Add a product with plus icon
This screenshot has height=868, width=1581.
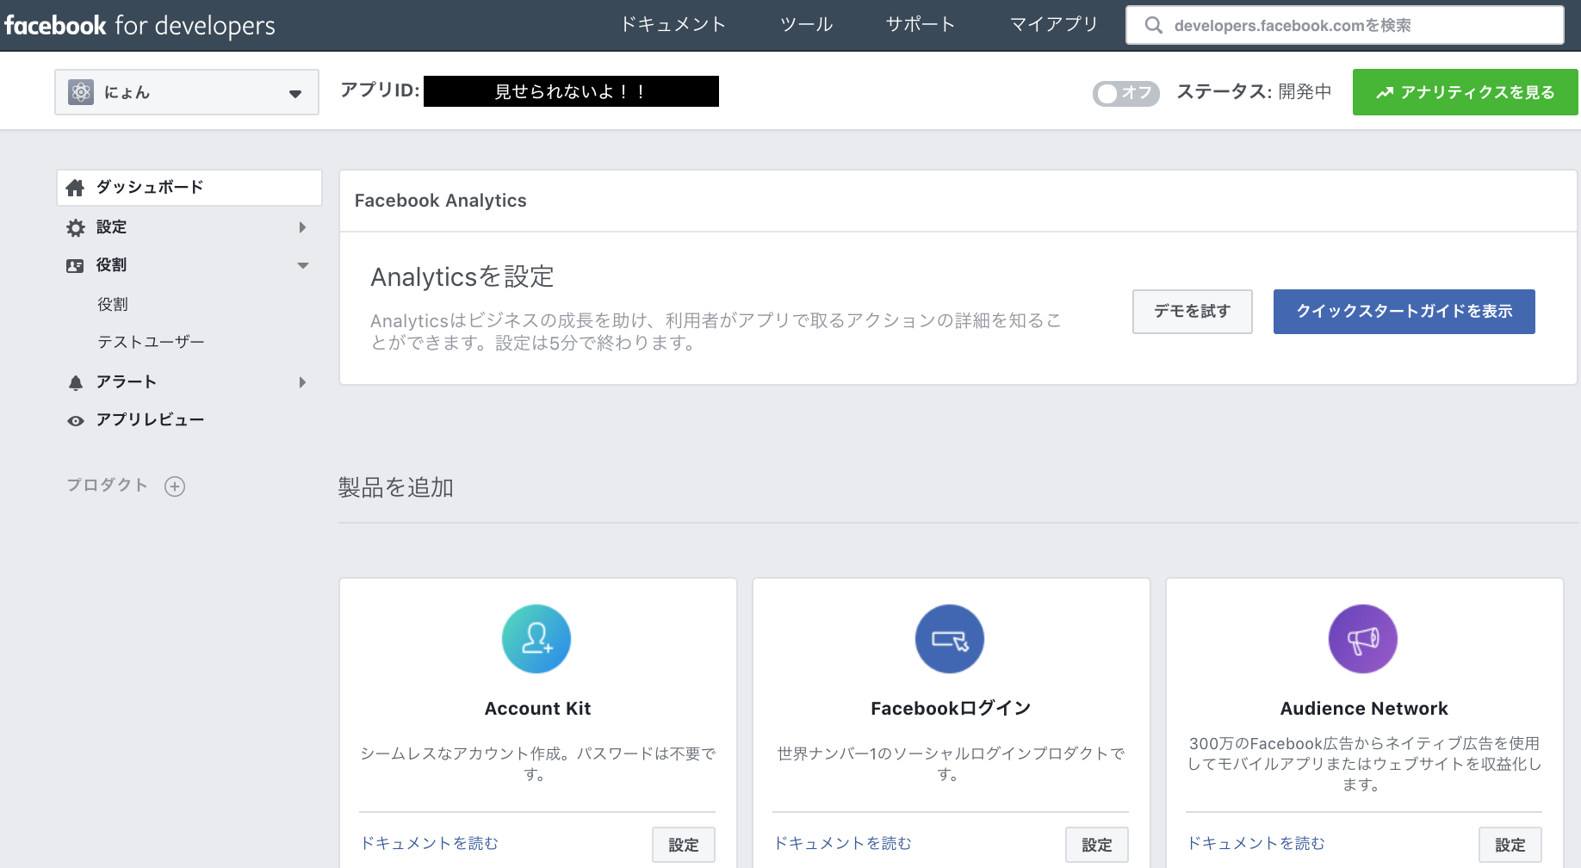pos(175,487)
